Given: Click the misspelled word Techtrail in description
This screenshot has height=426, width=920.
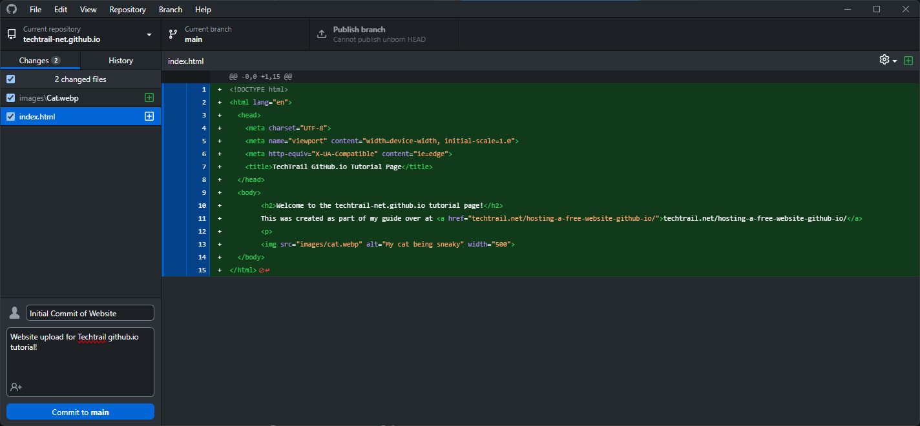Looking at the screenshot, I should click(92, 336).
